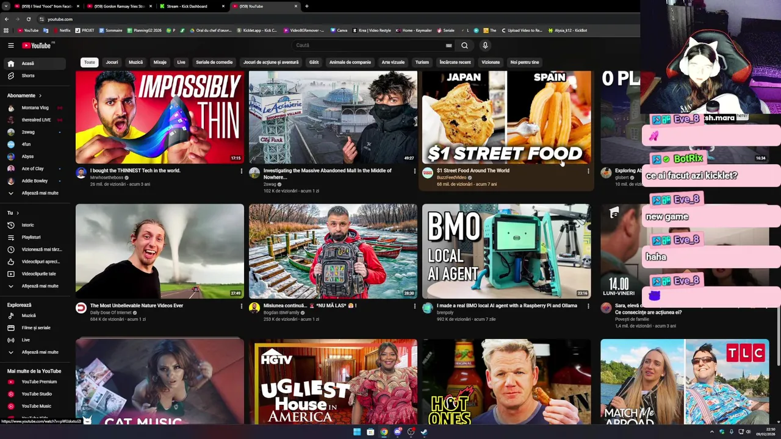Image resolution: width=781 pixels, height=439 pixels.
Task: Open options for BMO local AI agent video
Action: (x=588, y=306)
